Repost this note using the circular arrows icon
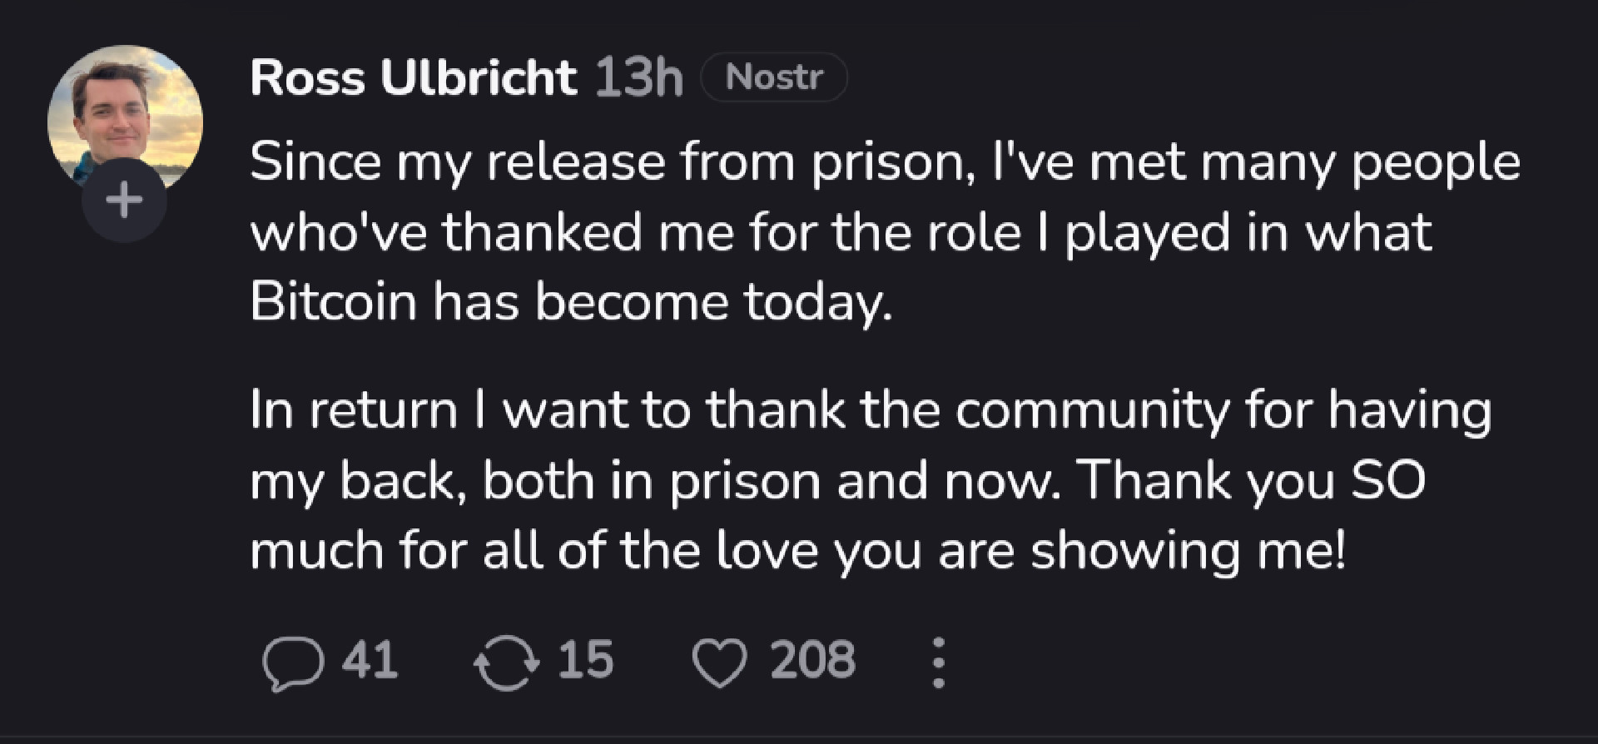The width and height of the screenshot is (1598, 744). (506, 662)
